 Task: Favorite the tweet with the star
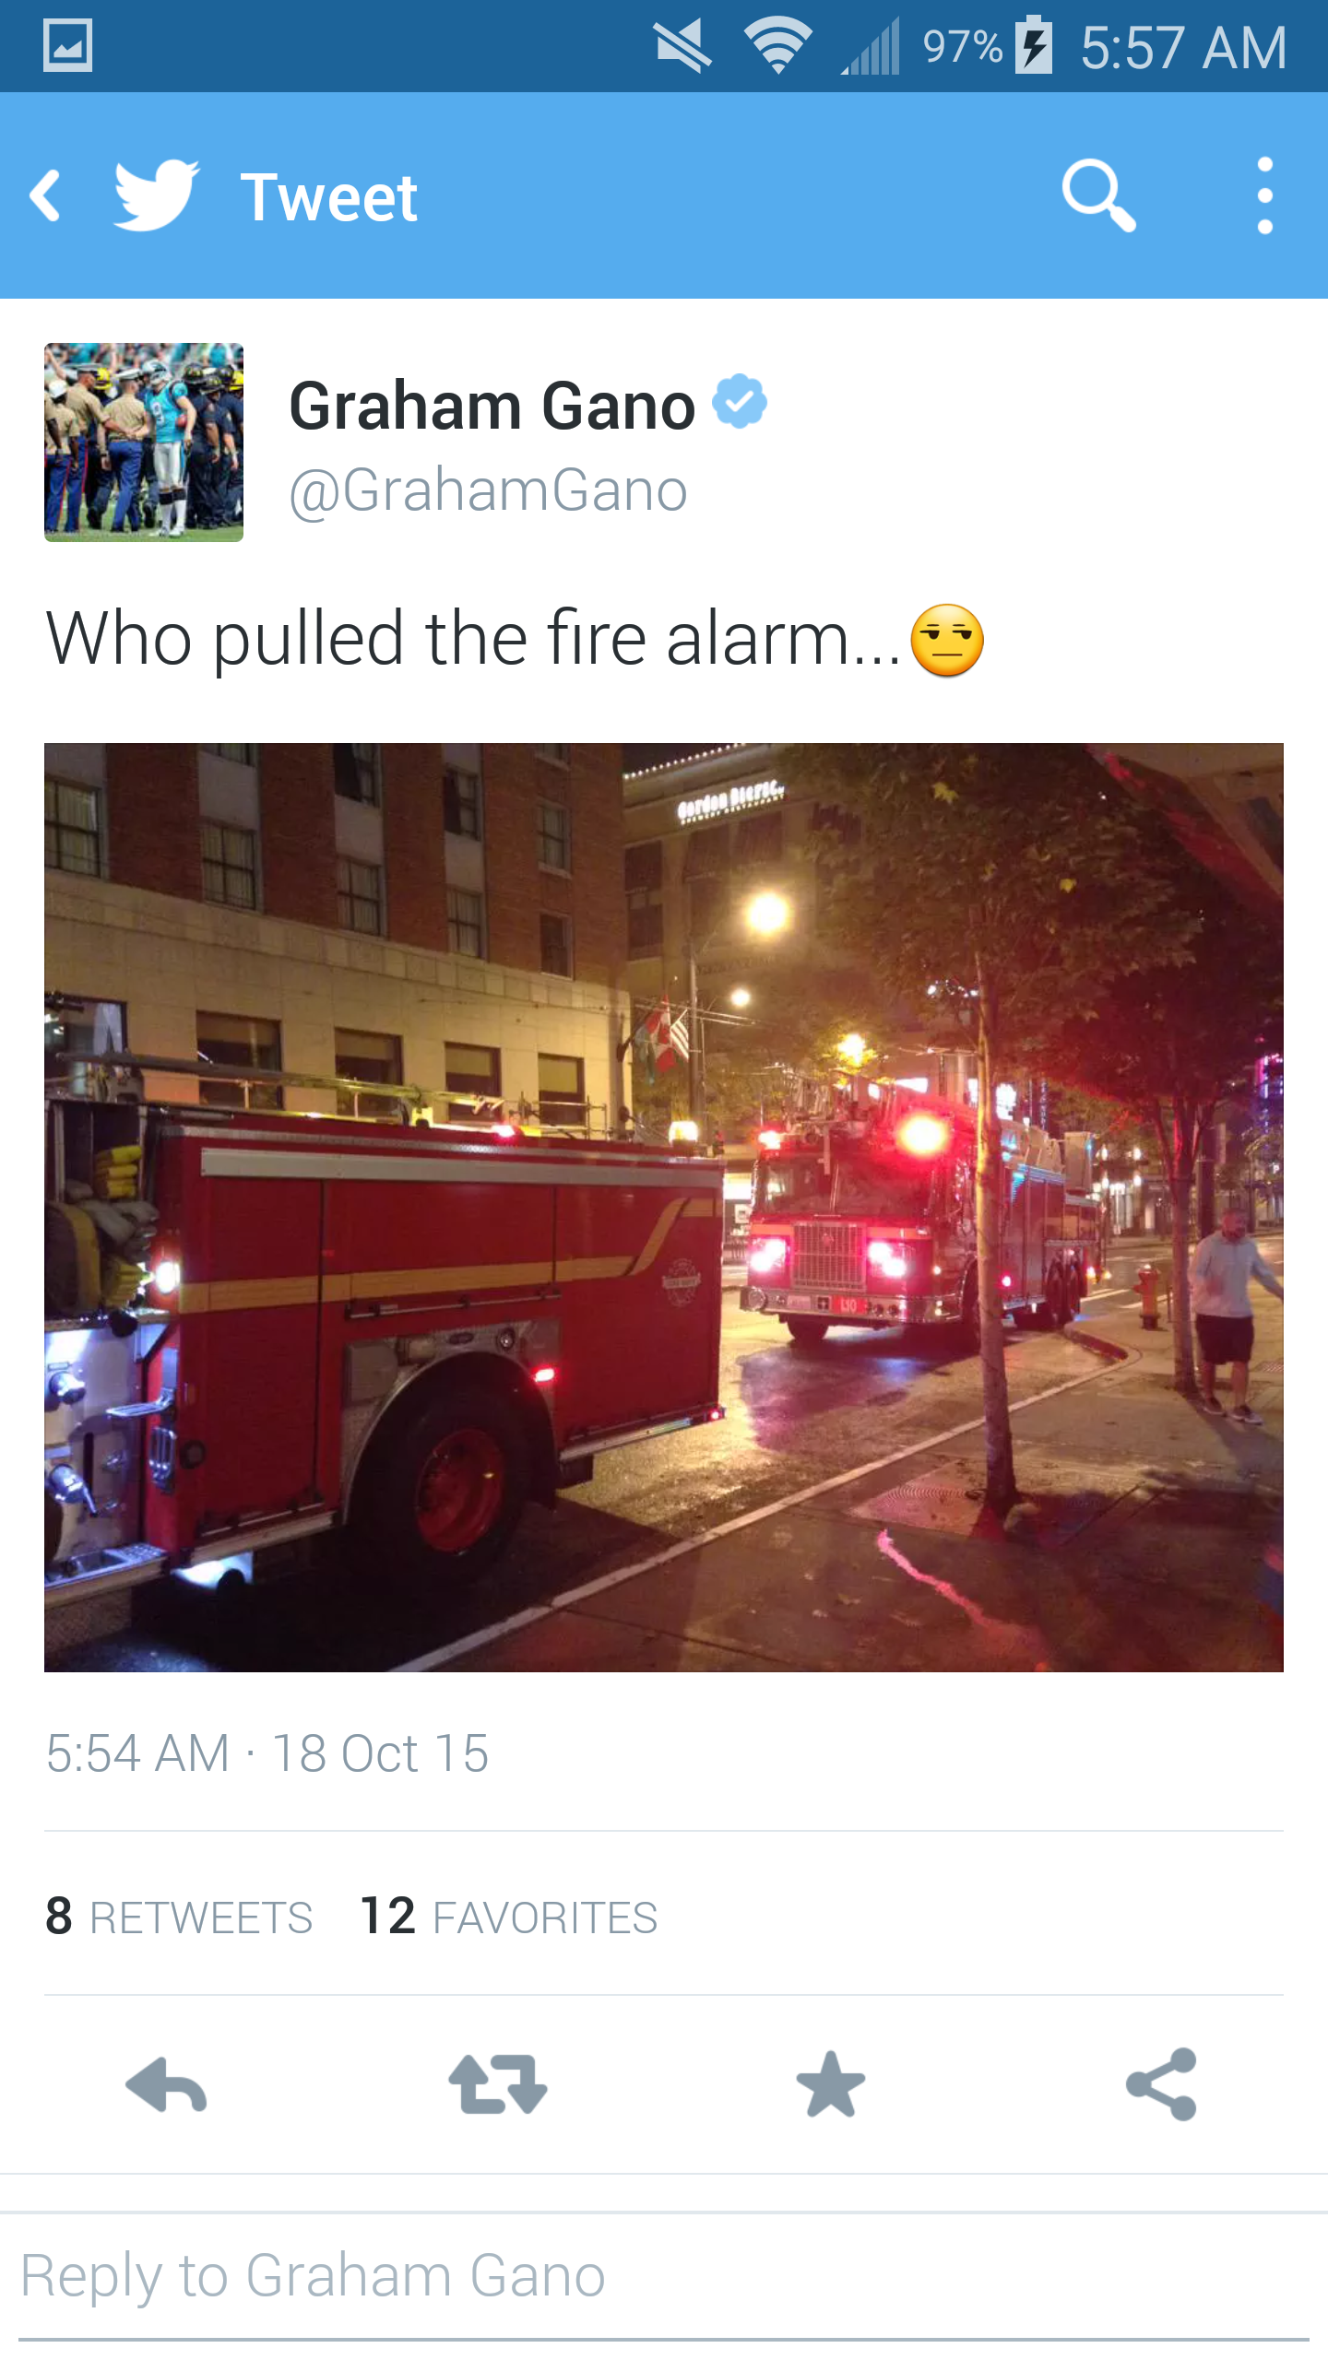coord(830,2084)
